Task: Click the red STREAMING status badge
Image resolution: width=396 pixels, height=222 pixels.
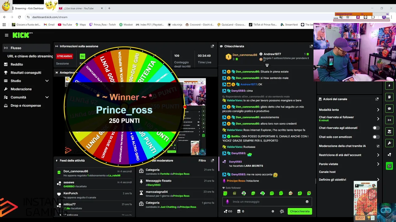Action: click(x=64, y=56)
